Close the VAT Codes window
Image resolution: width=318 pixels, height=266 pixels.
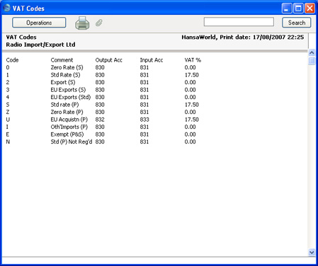(x=310, y=8)
